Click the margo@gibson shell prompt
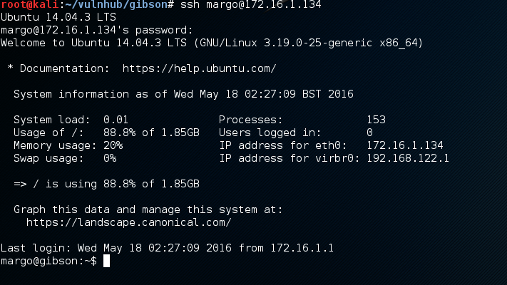This screenshot has width=507, height=285. [x=48, y=261]
